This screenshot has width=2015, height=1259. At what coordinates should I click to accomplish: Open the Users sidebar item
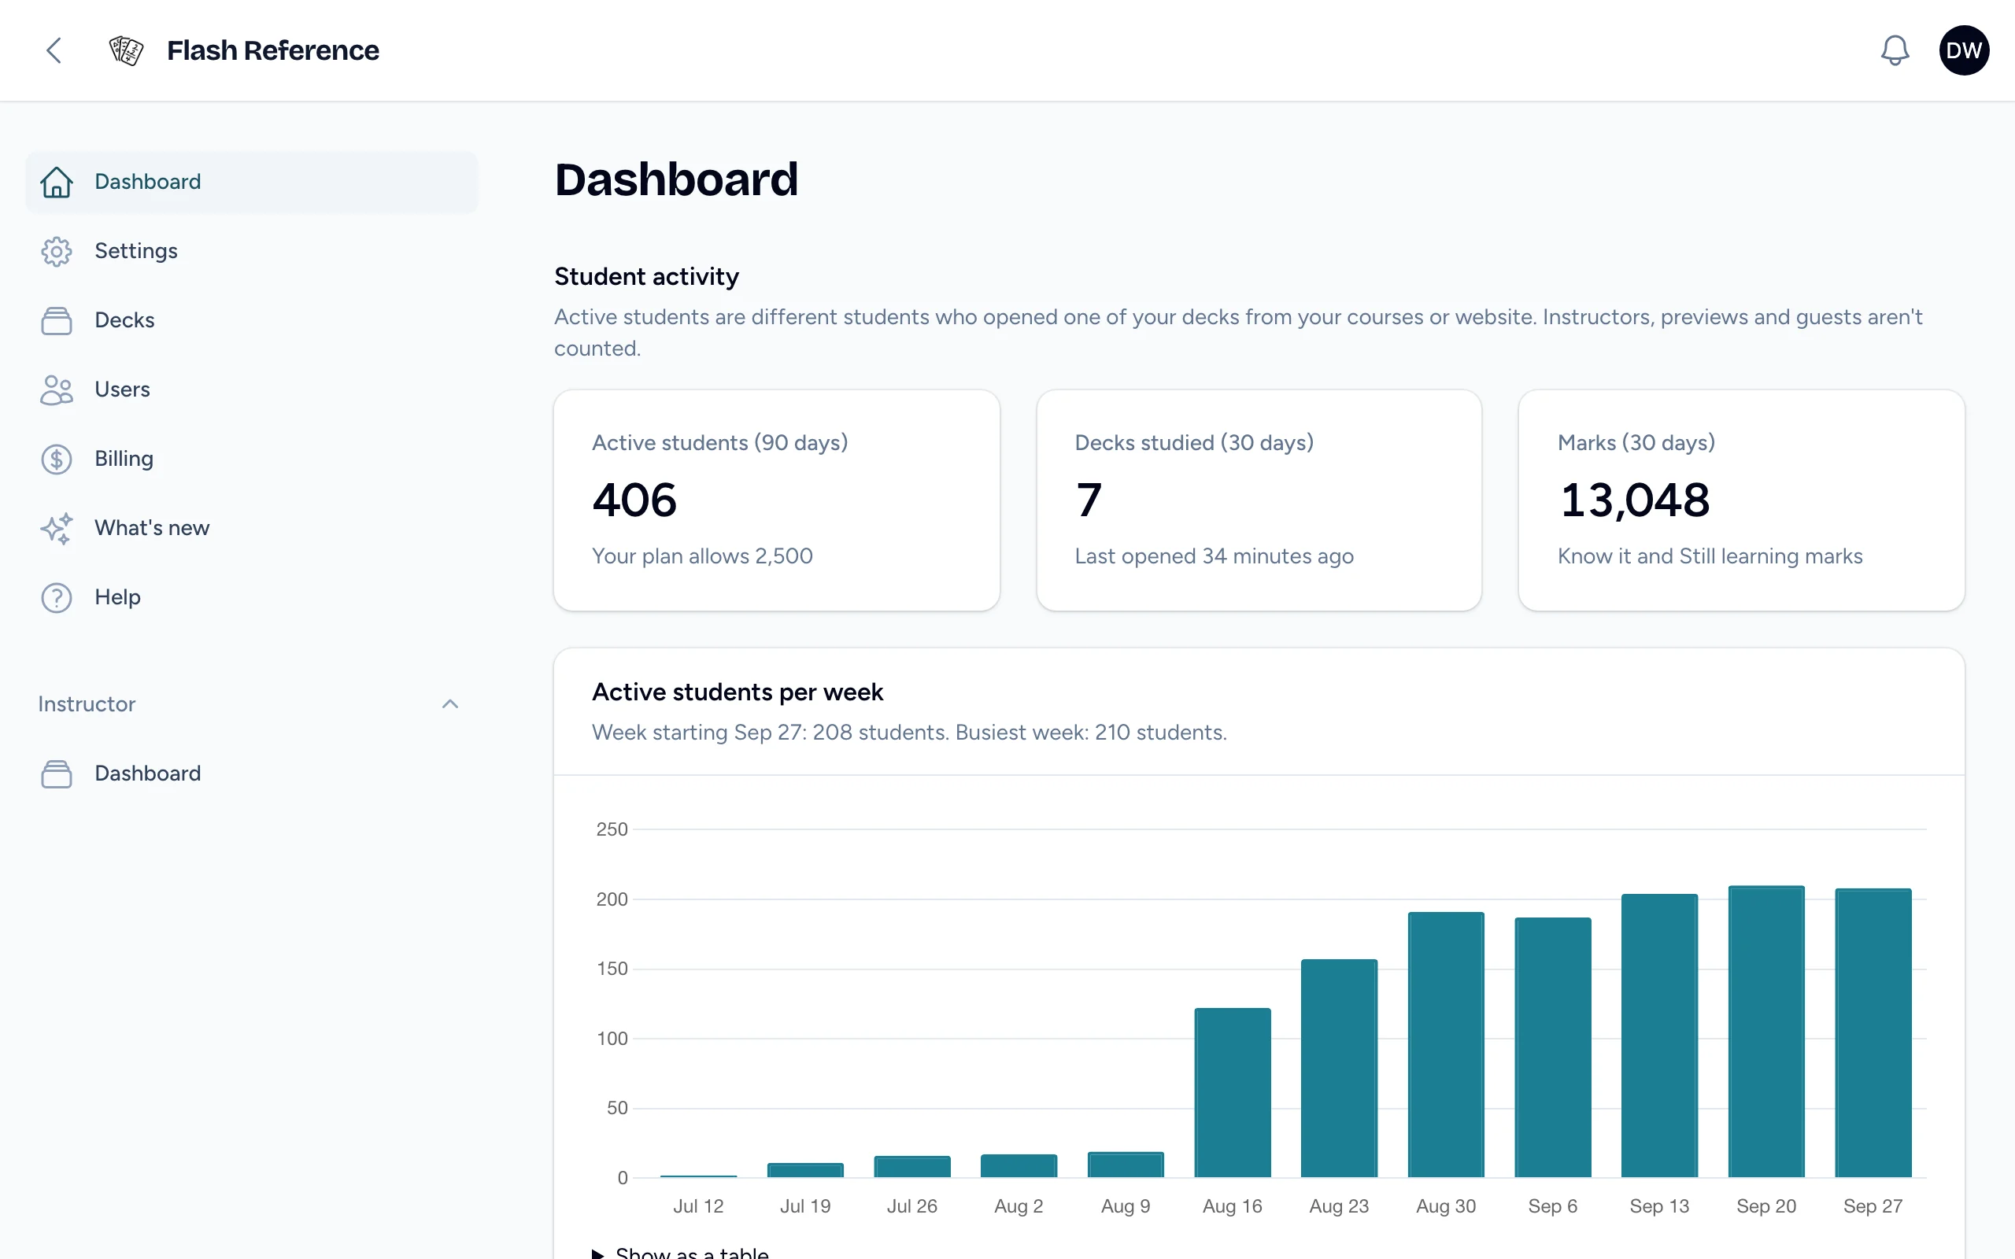click(x=251, y=390)
